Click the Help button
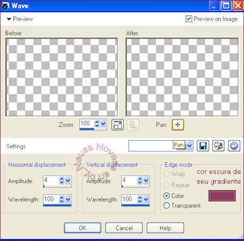The image size is (244, 241). point(165,228)
